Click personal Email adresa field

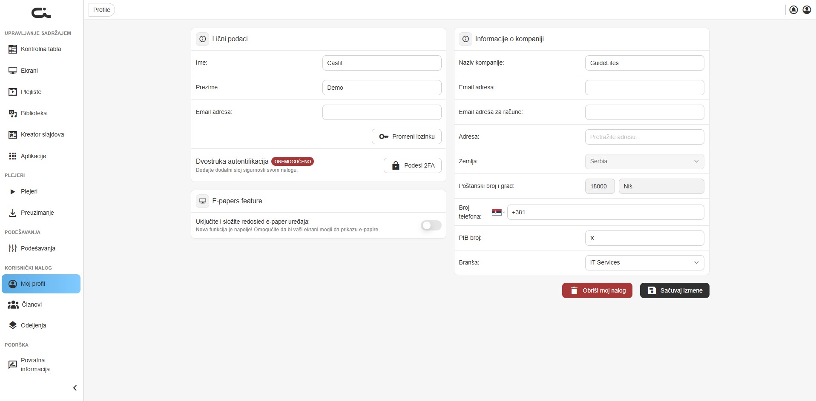tap(382, 112)
